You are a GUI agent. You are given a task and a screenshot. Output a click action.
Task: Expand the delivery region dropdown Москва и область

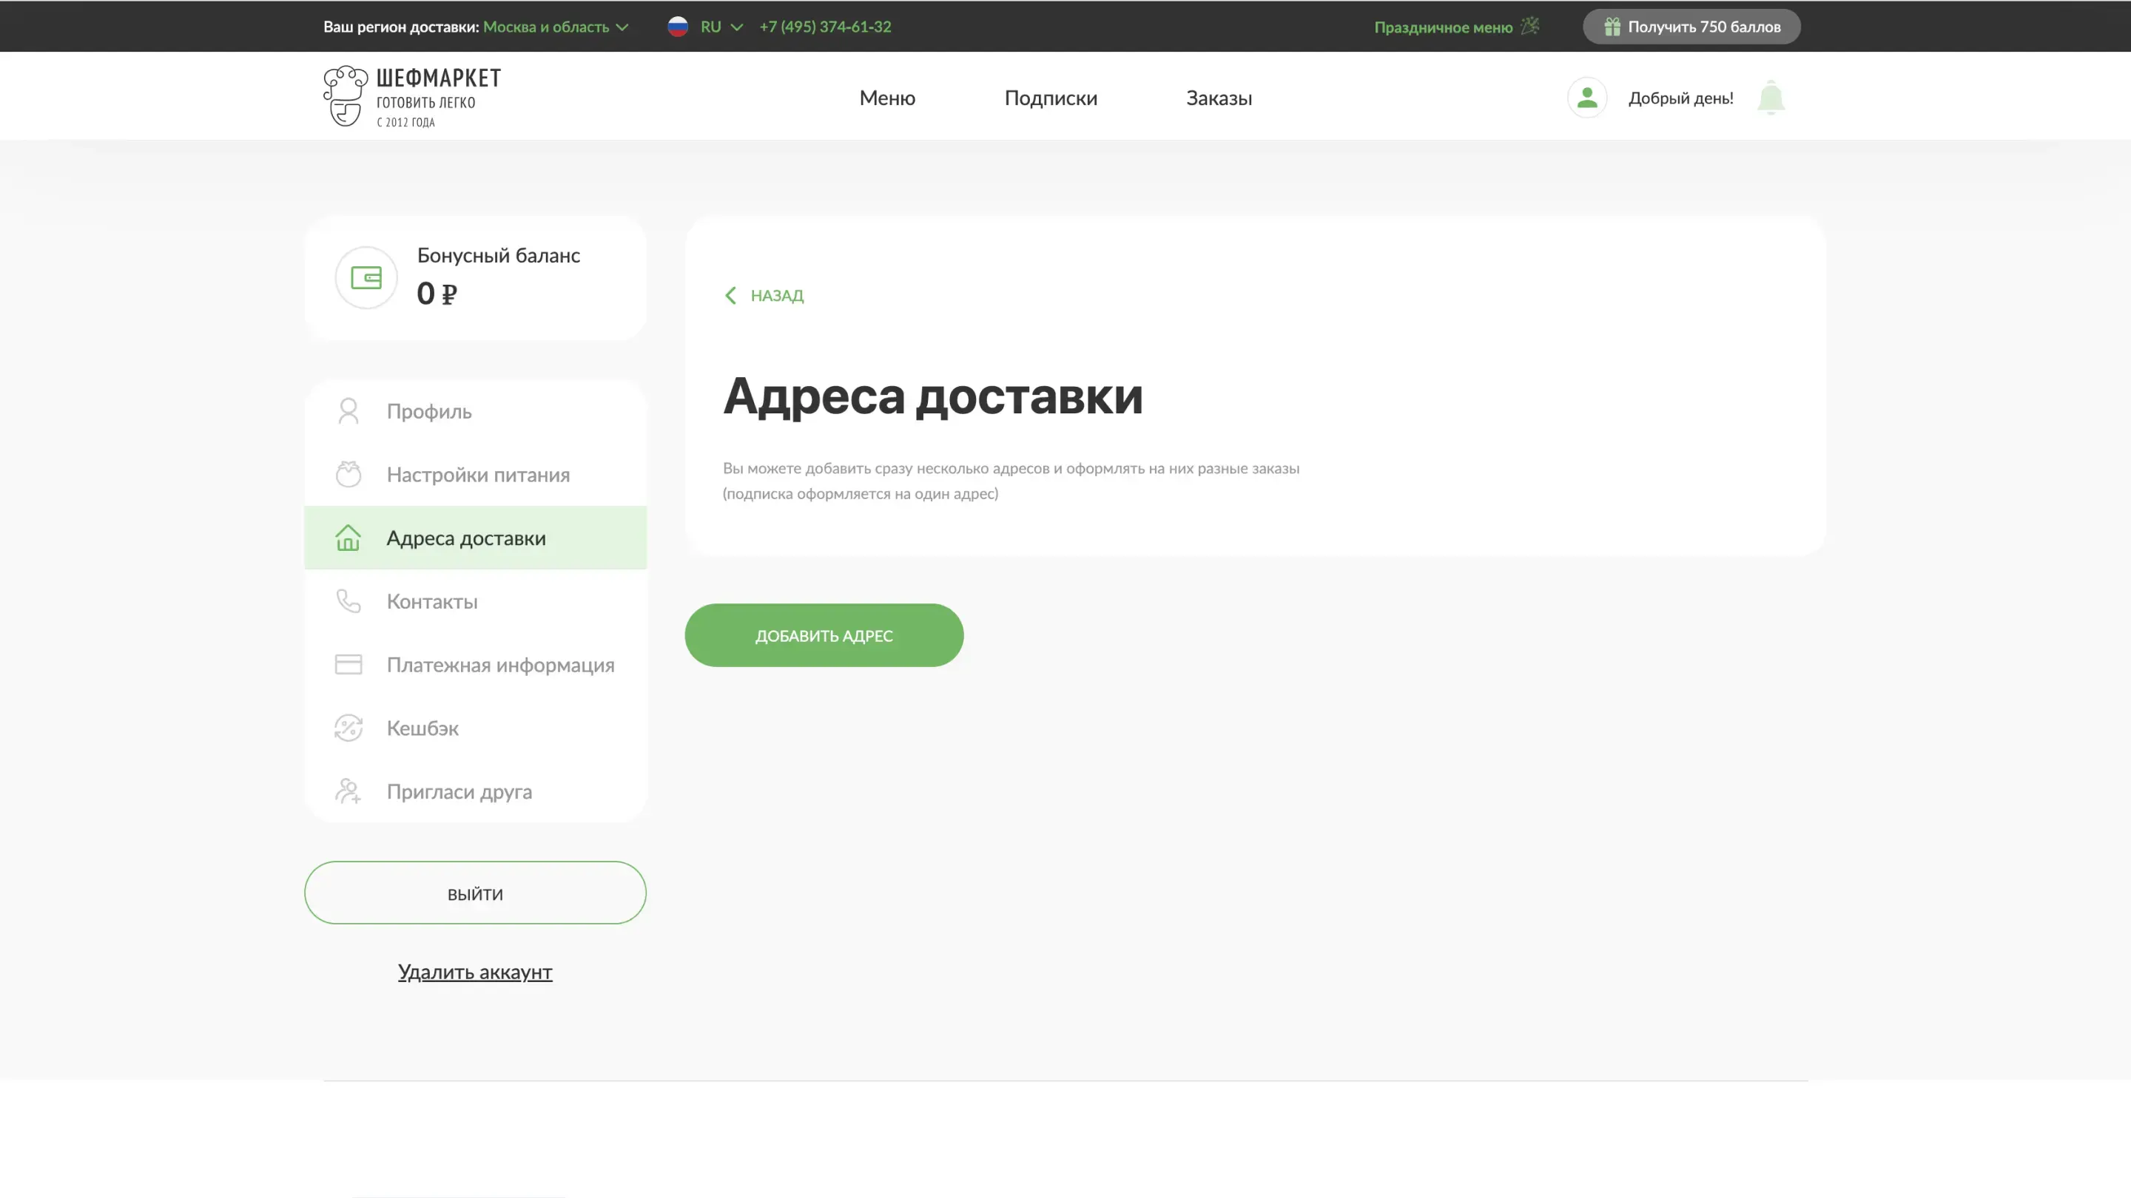pyautogui.click(x=556, y=27)
